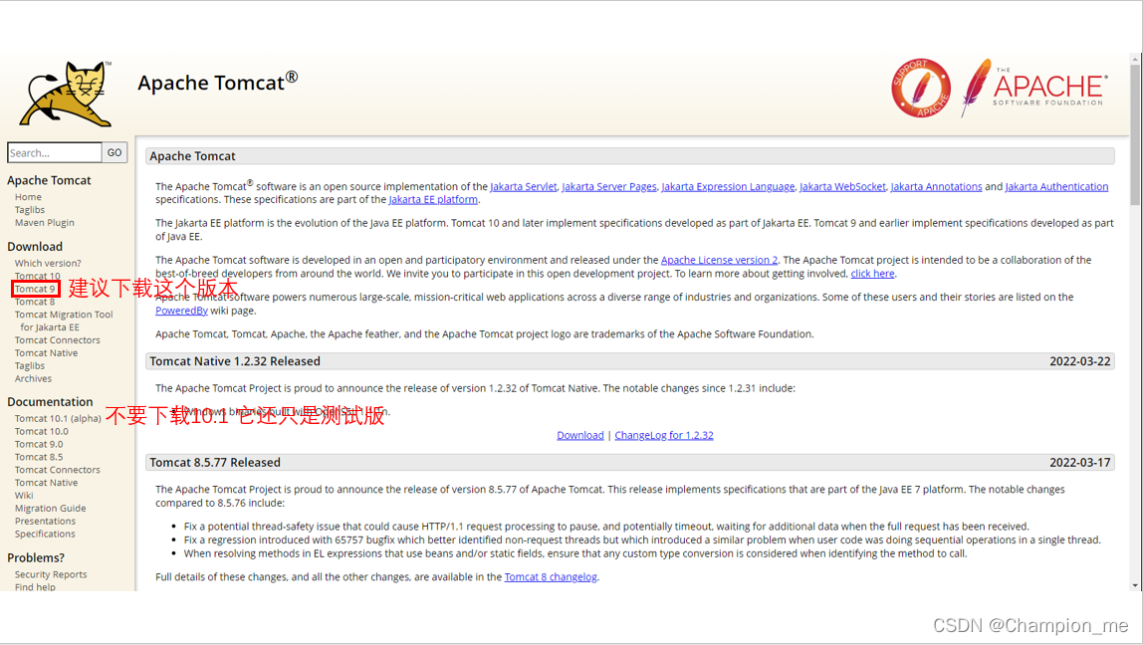Viewport: 1143px width, 645px height.
Task: Open Home in the sidebar
Action: click(29, 197)
